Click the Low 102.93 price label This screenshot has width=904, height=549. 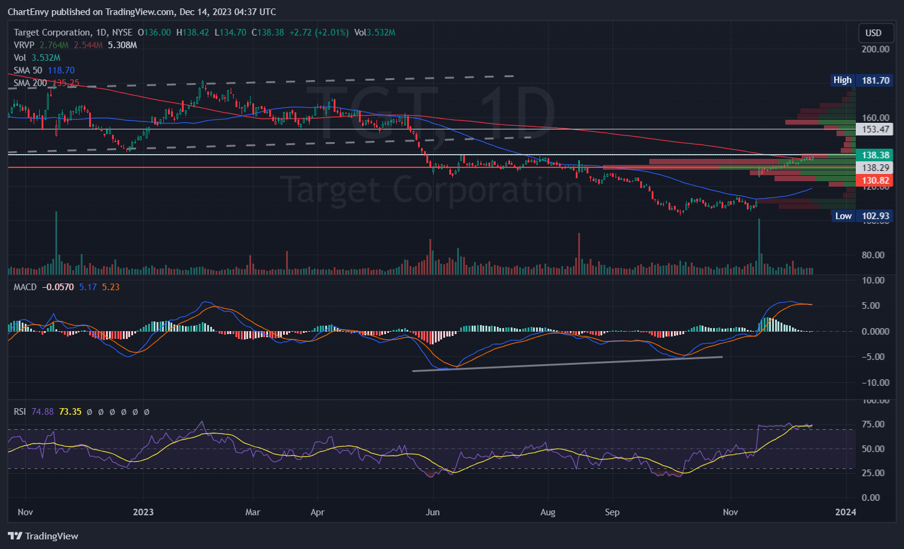click(862, 216)
